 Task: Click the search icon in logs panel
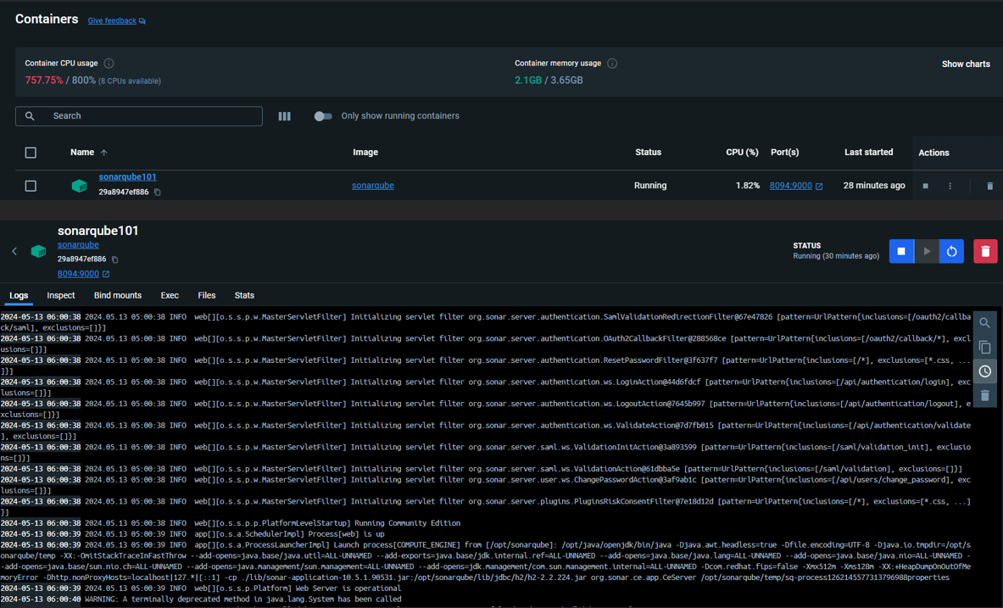point(984,323)
